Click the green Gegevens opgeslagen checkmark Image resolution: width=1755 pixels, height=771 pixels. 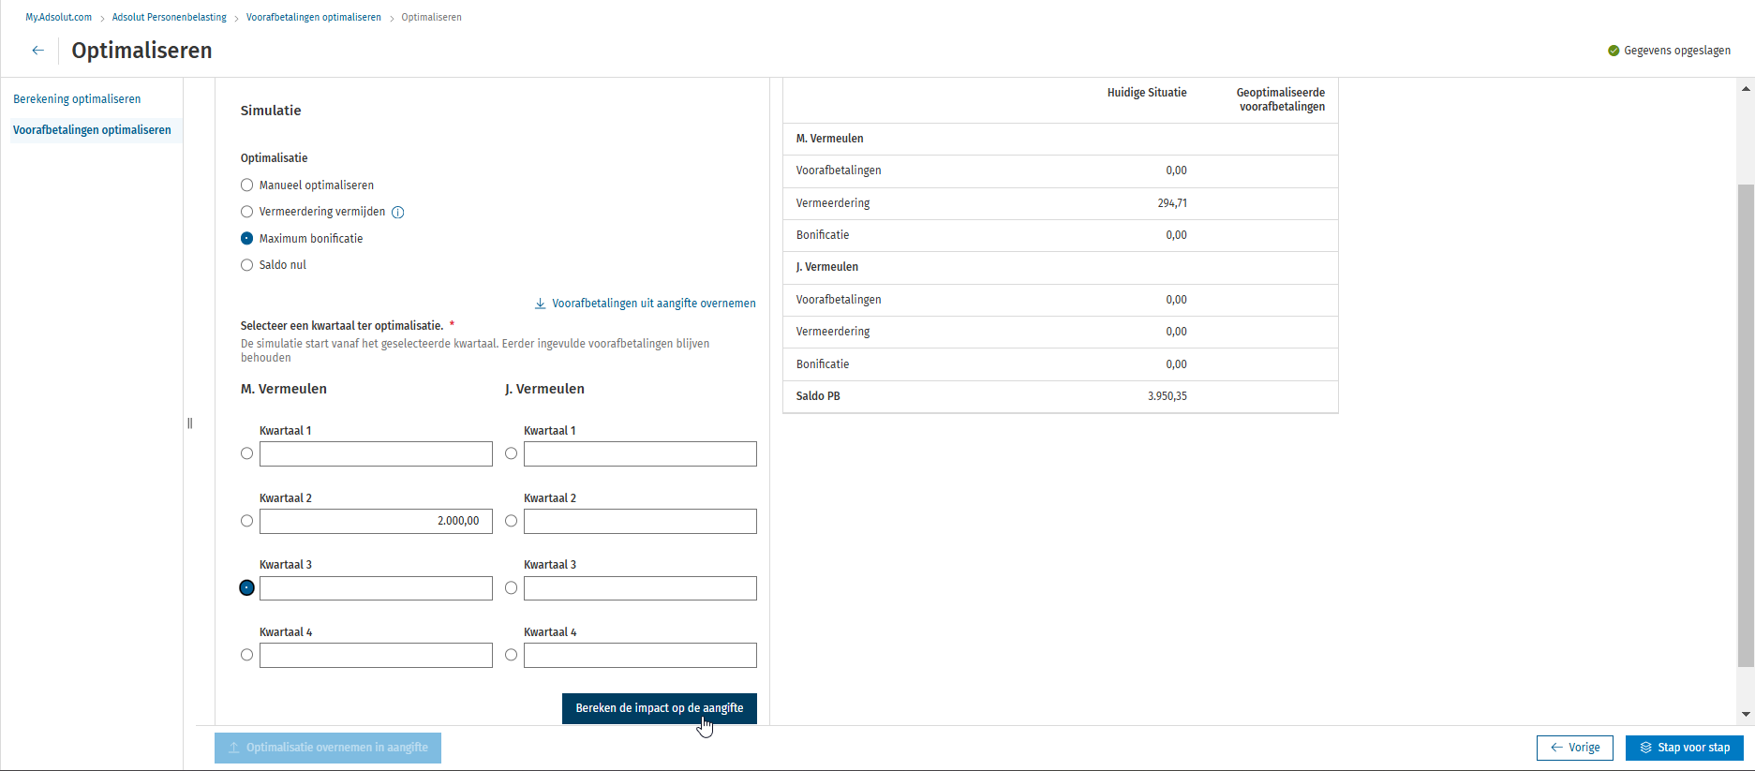click(1614, 51)
